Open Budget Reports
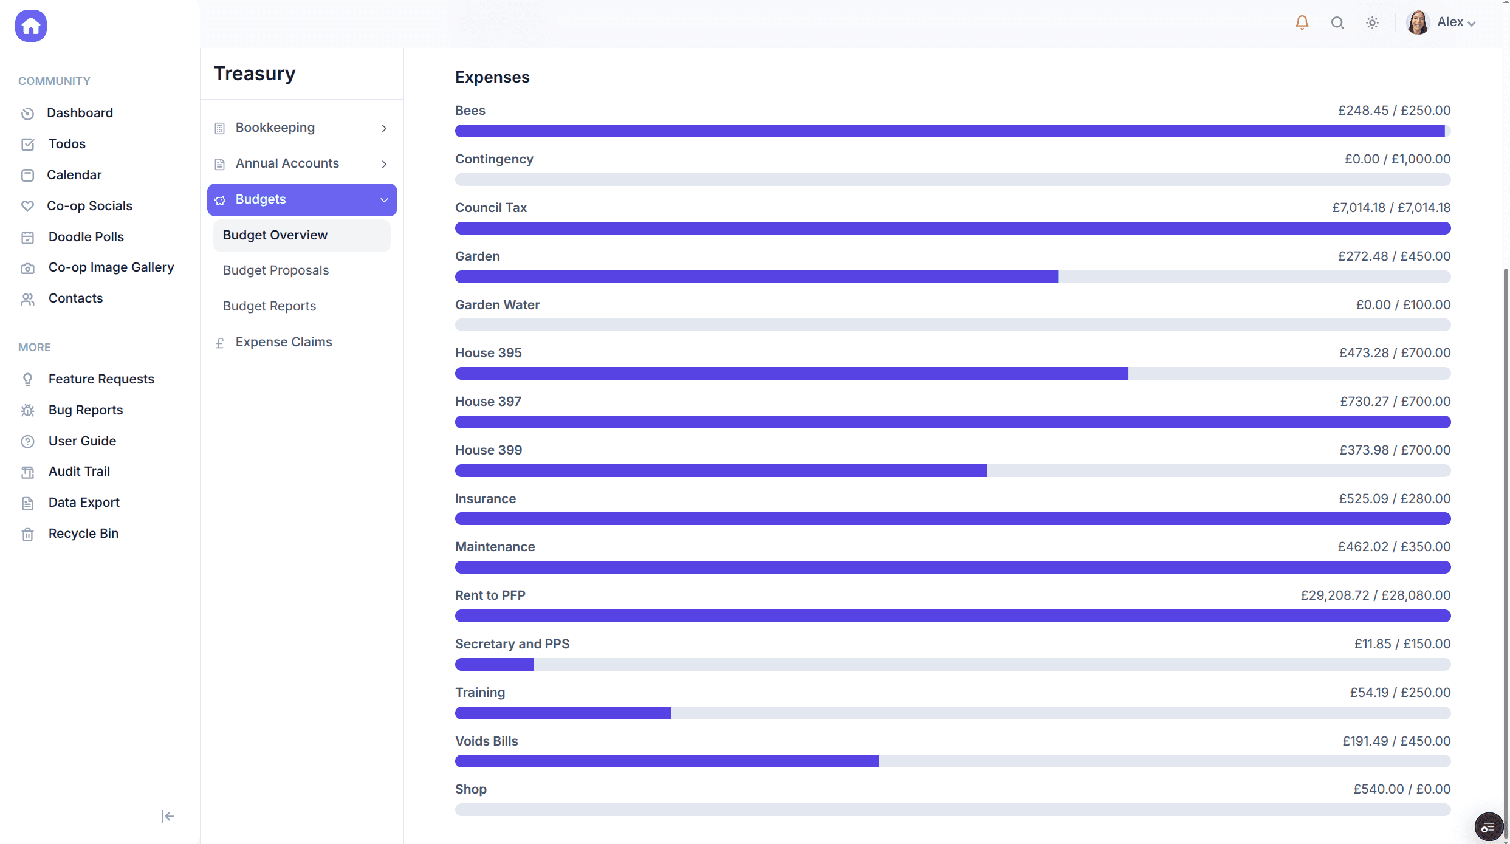Image resolution: width=1510 pixels, height=844 pixels. coord(269,306)
